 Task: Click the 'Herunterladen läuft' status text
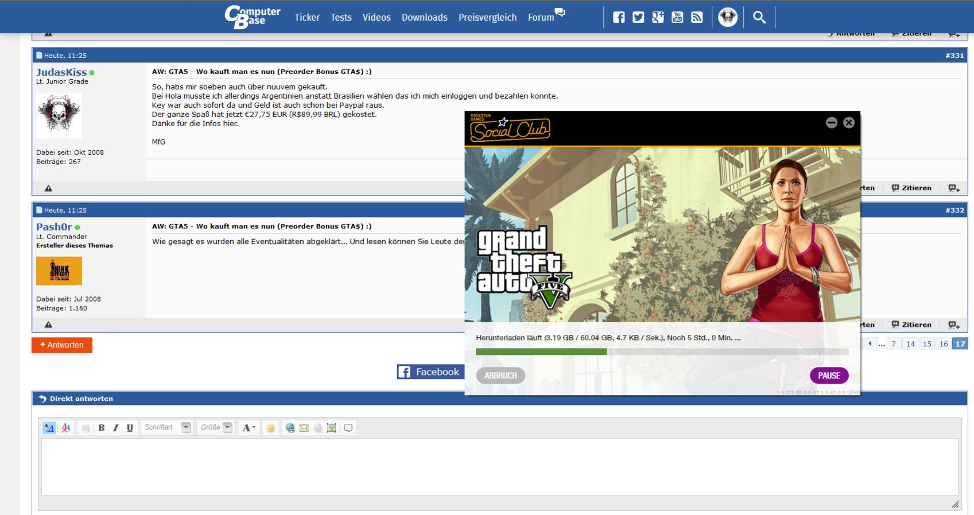[x=608, y=338]
